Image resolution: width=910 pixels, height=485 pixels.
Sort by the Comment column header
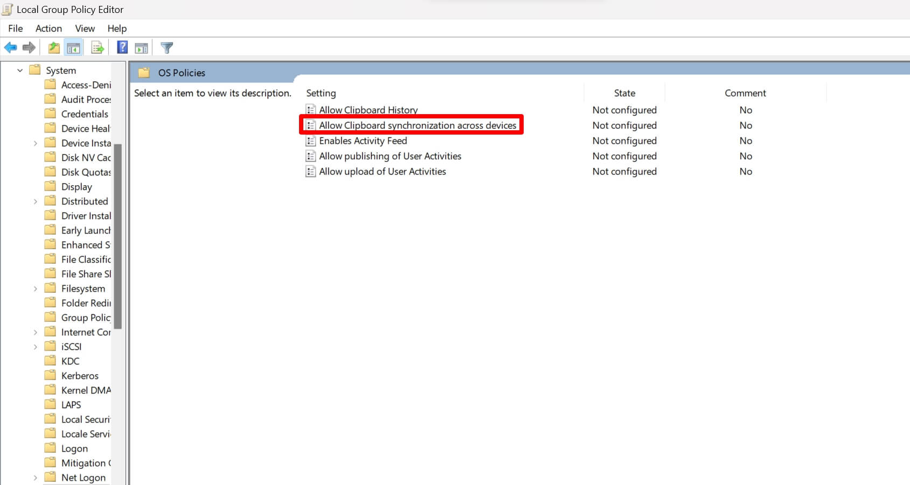coord(745,93)
